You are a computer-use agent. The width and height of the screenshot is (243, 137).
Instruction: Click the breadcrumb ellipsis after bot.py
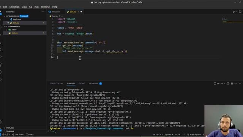[x=62, y=16]
